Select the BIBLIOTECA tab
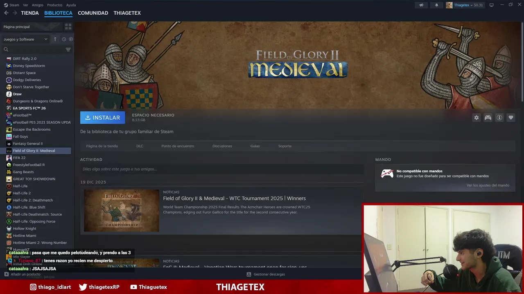Viewport: 524px width, 294px height. pyautogui.click(x=58, y=13)
